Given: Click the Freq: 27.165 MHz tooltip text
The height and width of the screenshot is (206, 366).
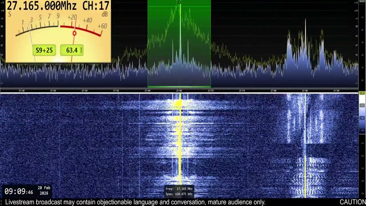Looking at the screenshot, I should 179,189.
